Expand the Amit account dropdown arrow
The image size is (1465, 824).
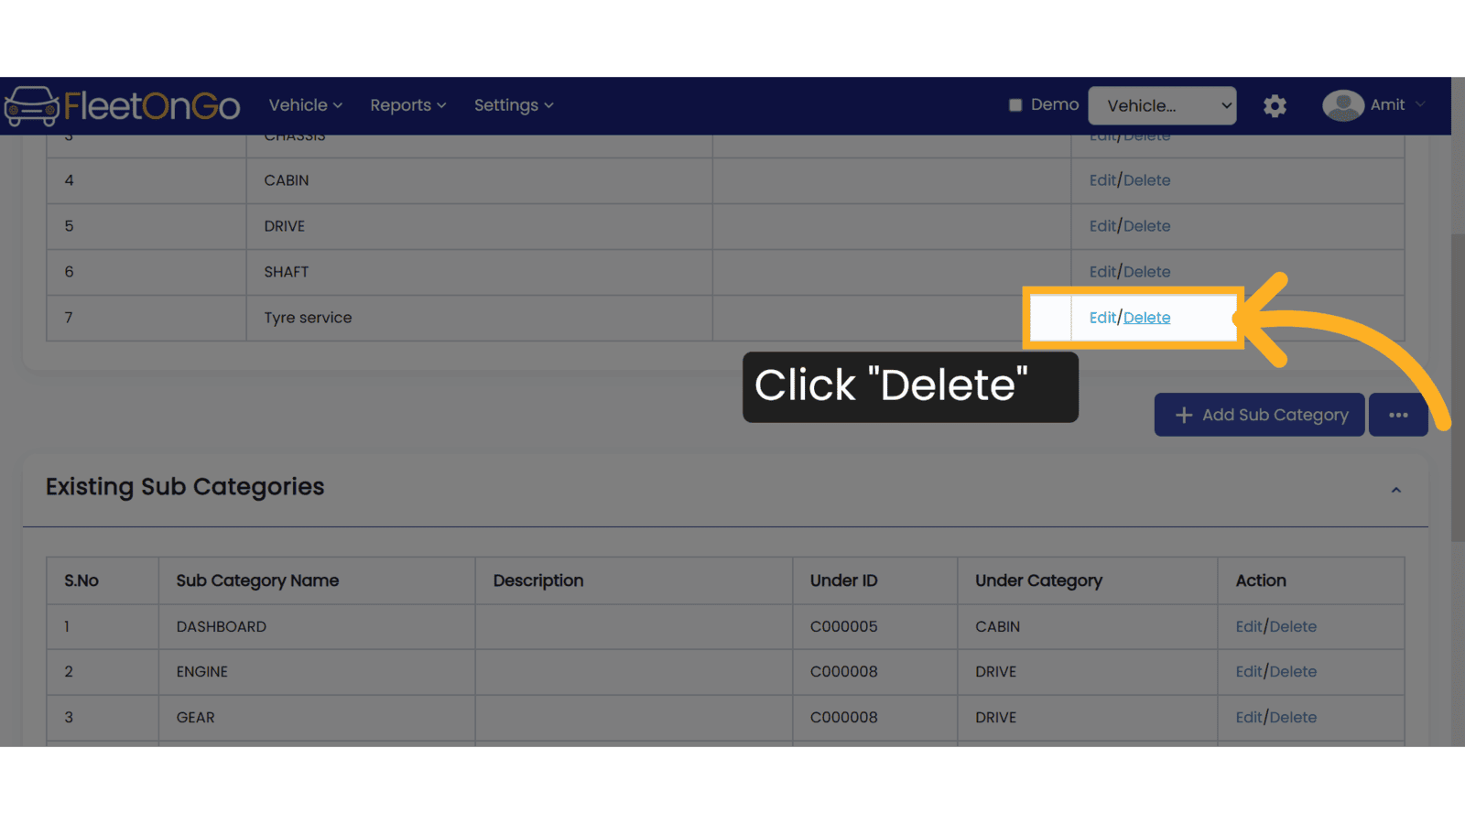[x=1420, y=104]
